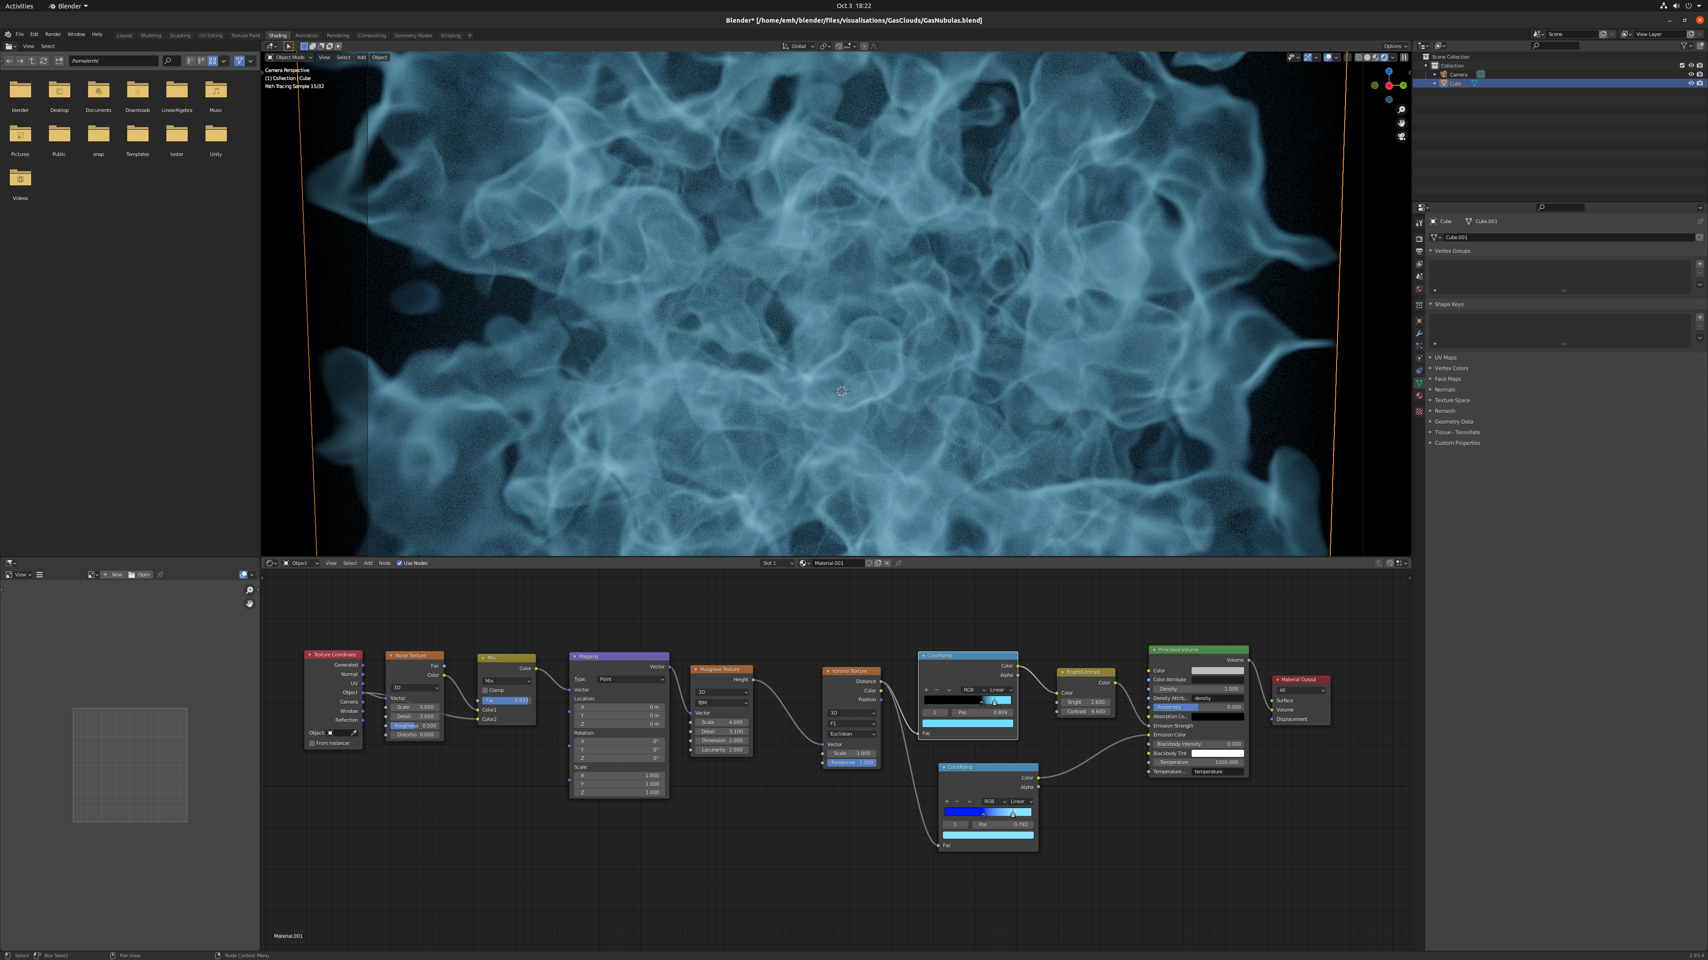Disable Cube in renders via camera icon

point(1700,84)
